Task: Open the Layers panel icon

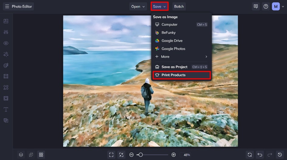Action: [x=21, y=155]
